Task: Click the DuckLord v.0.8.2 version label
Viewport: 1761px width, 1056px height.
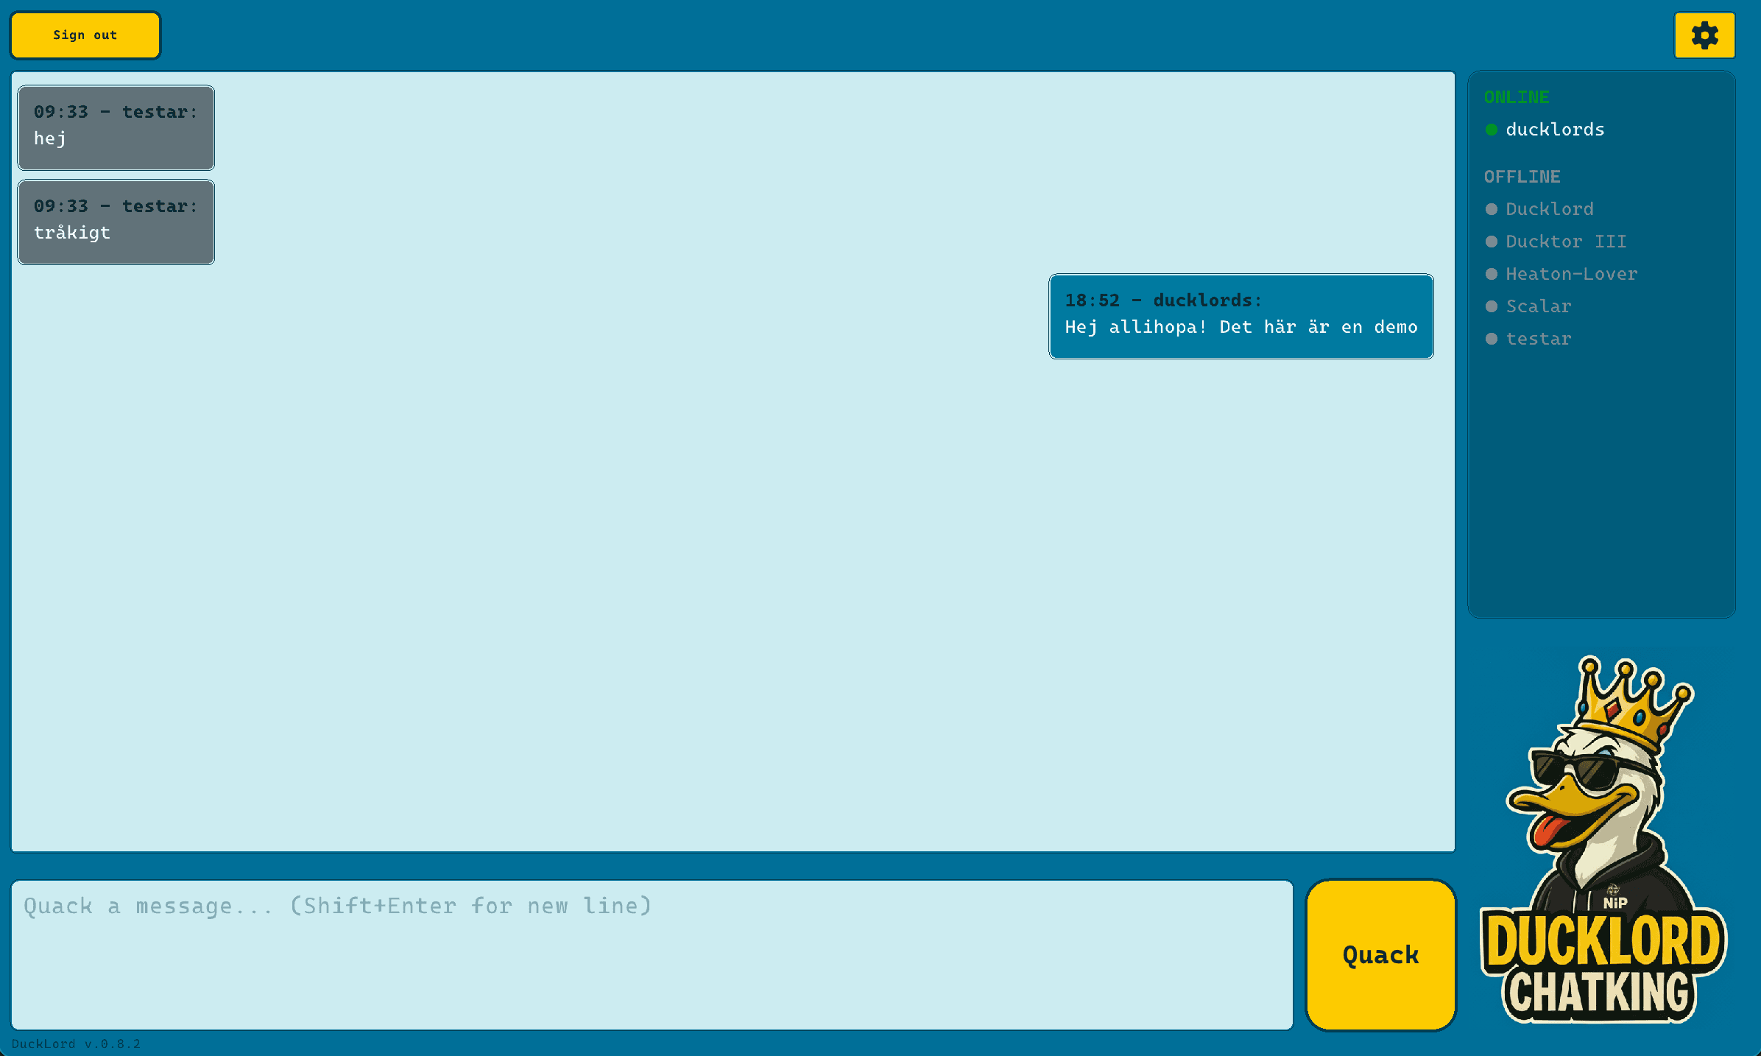Action: (76, 1043)
